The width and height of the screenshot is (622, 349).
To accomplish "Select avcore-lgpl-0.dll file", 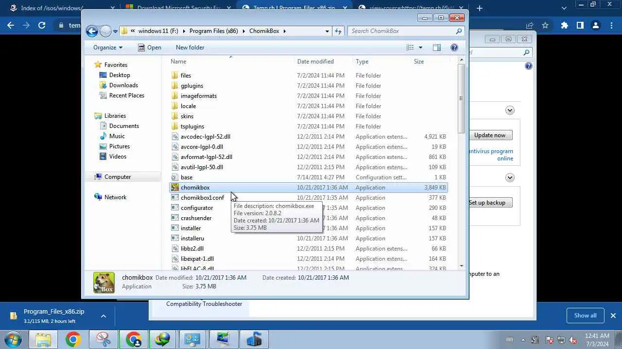I will tap(202, 147).
